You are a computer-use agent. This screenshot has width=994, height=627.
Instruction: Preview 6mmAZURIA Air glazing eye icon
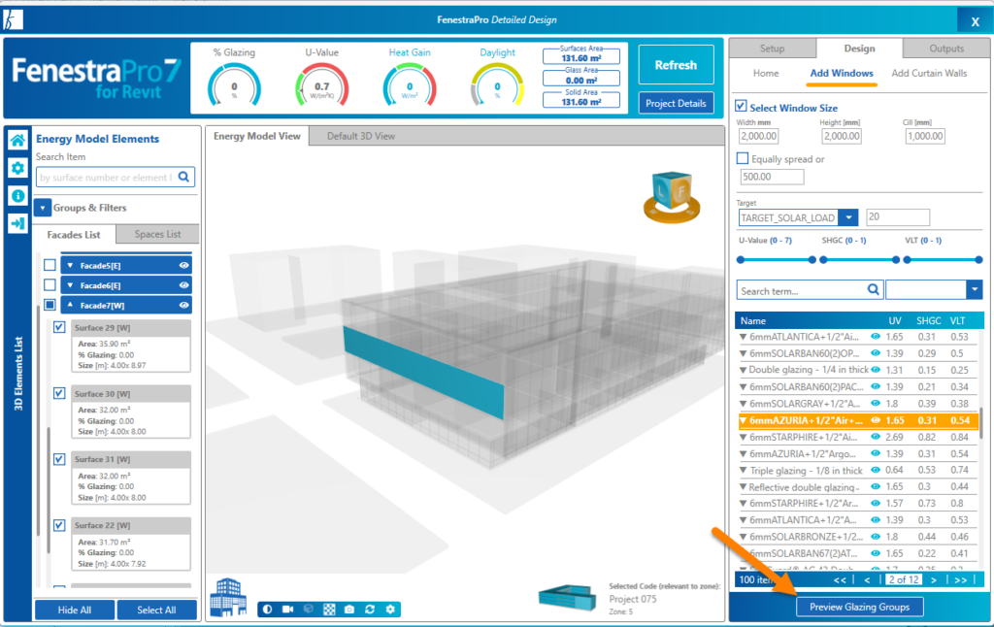[x=876, y=420]
